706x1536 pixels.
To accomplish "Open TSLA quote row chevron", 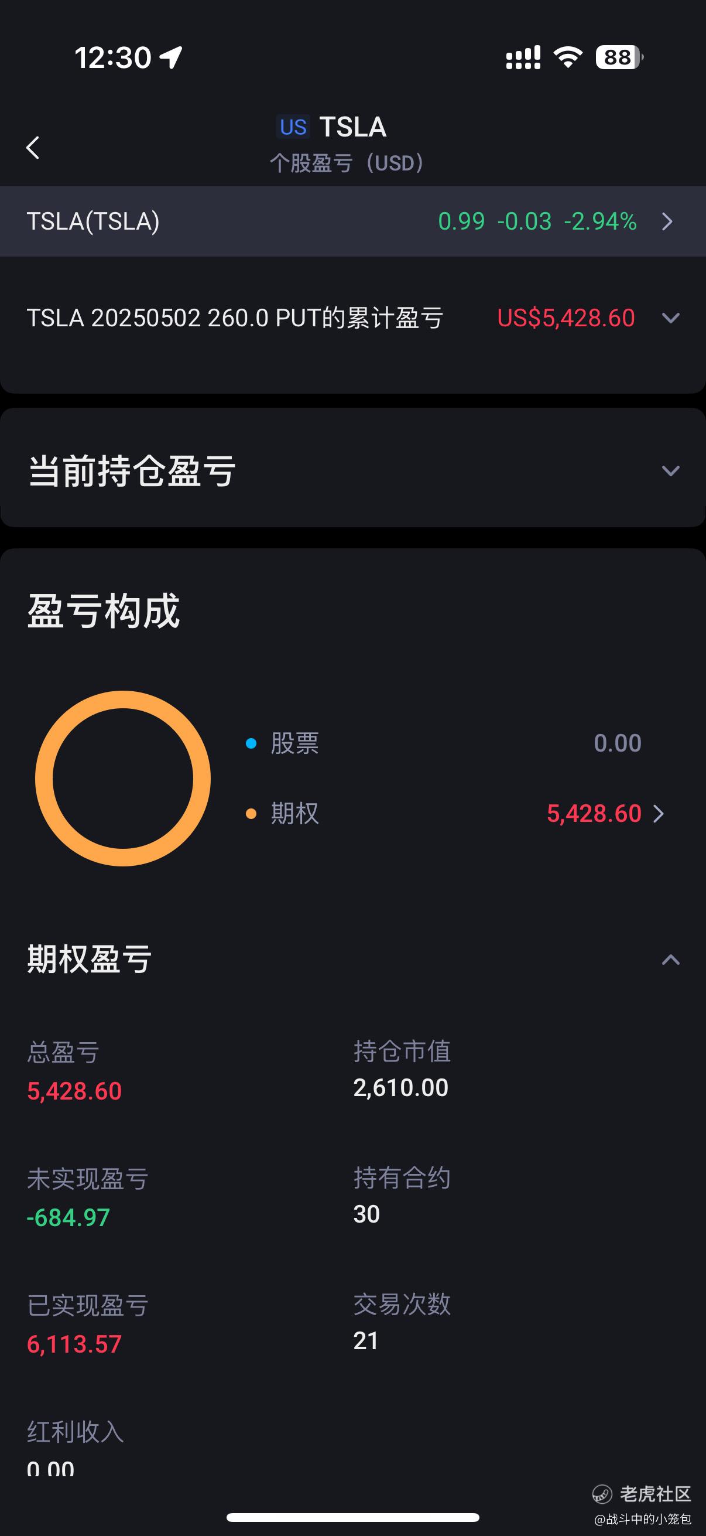I will tap(667, 222).
